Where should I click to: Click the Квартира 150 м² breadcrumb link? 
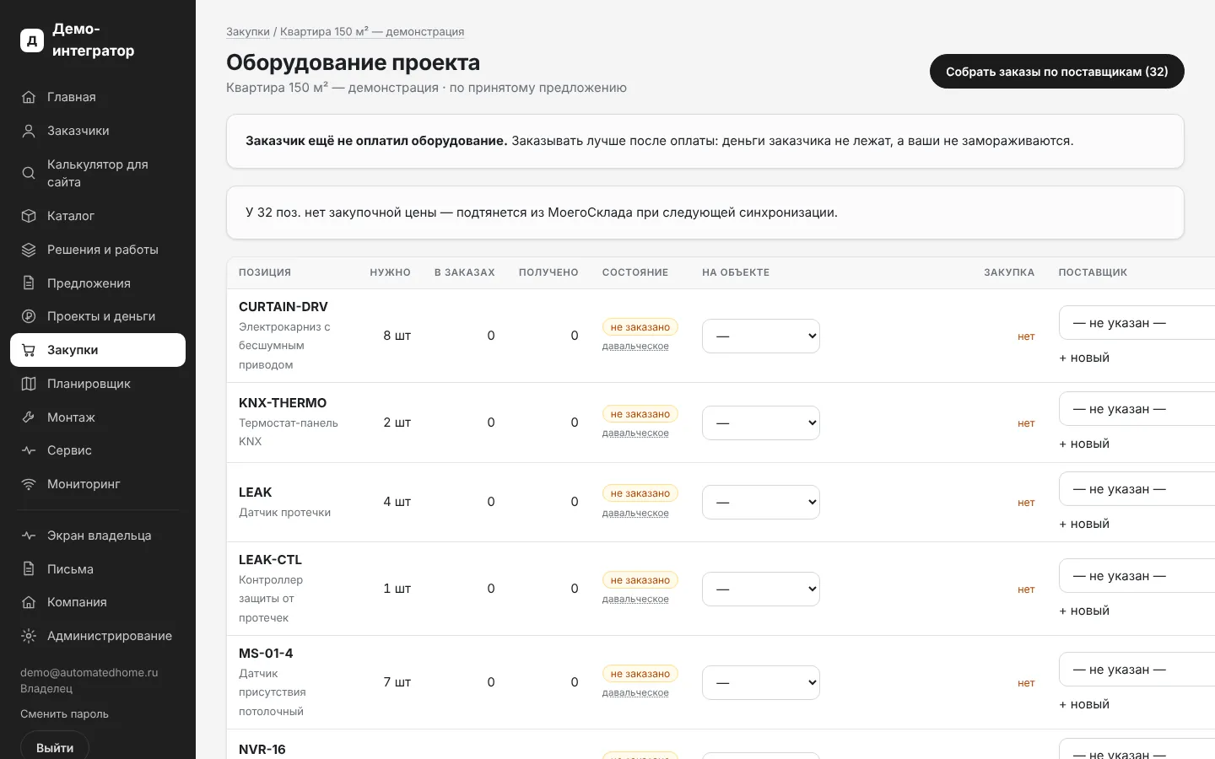point(372,32)
